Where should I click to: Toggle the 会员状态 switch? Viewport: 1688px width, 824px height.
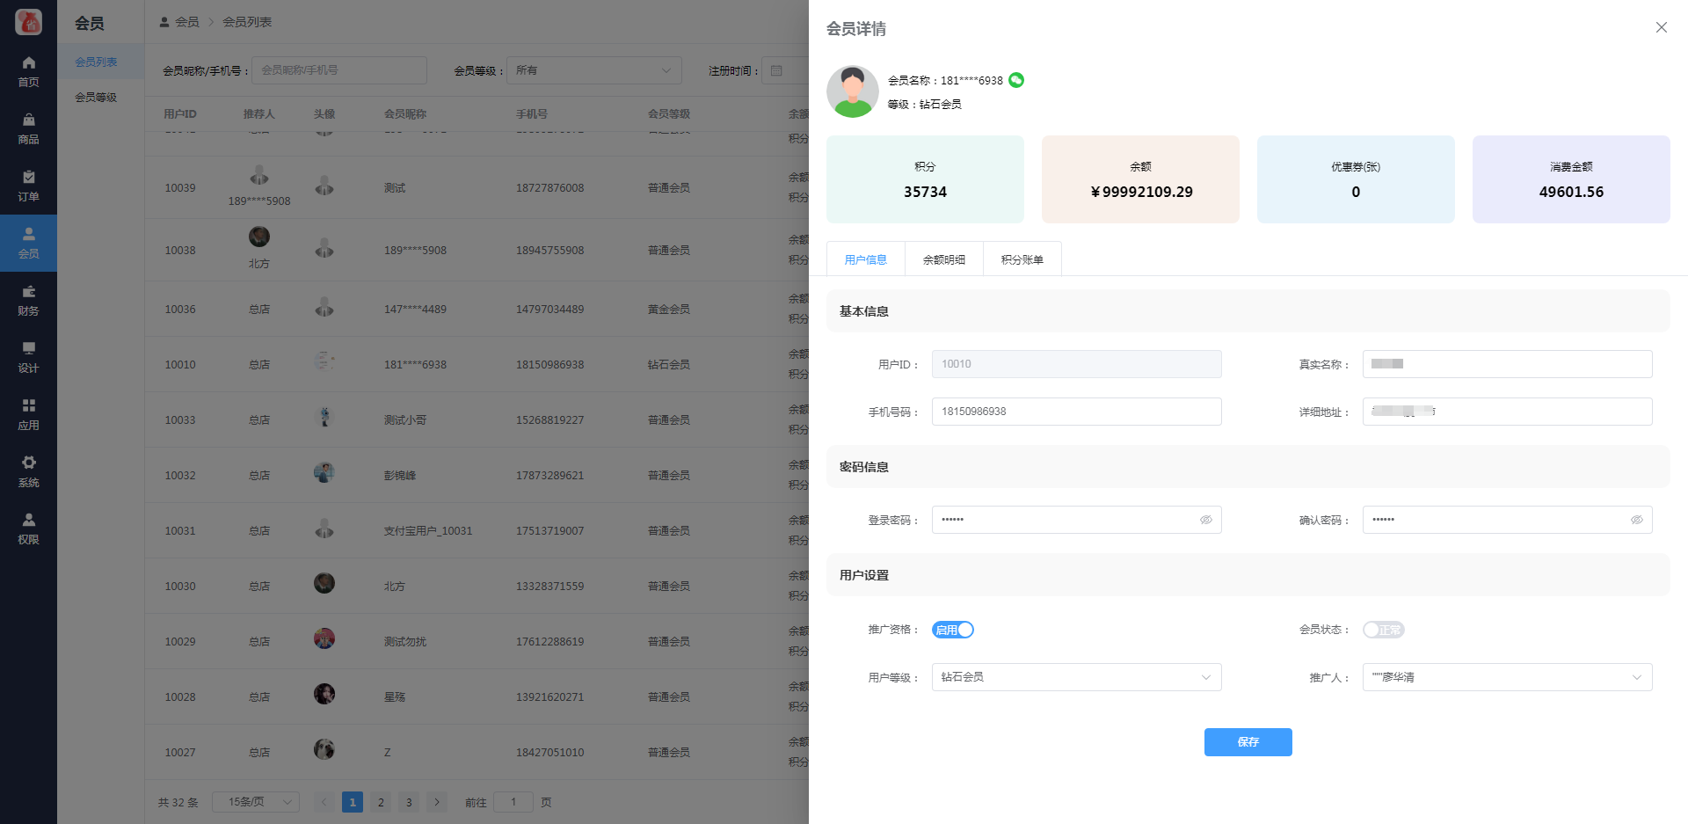(x=1383, y=630)
